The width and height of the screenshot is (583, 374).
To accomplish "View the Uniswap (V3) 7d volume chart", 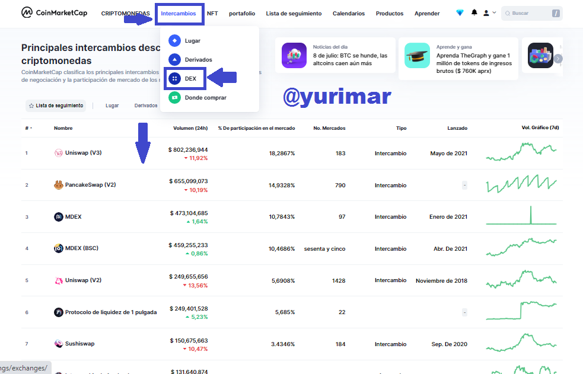I will coord(521,152).
